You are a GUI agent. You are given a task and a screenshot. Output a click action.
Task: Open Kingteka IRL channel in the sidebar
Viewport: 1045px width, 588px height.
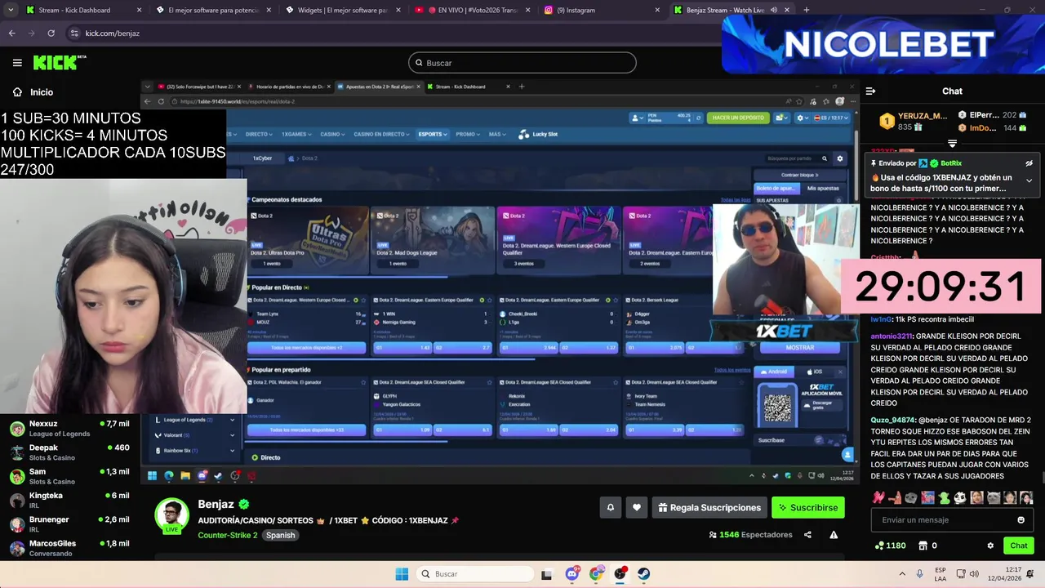coord(69,501)
